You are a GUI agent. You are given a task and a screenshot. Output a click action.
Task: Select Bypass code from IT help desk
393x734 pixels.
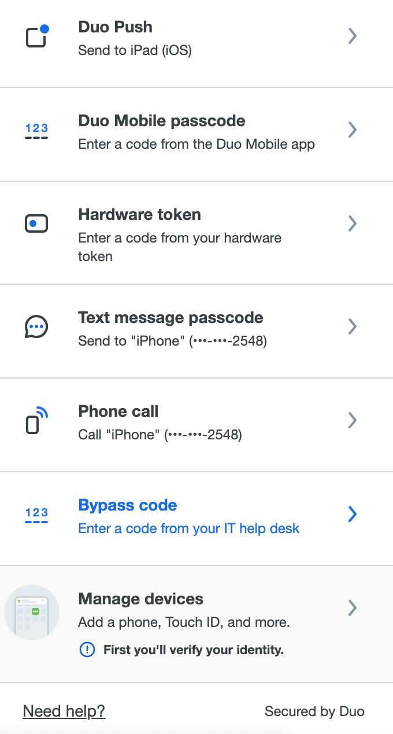pos(196,519)
